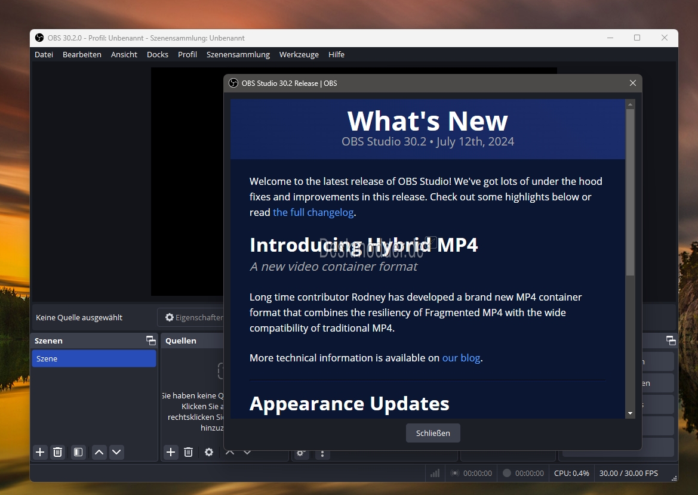This screenshot has height=495, width=698.
Task: Open the Werkzeuge menu
Action: point(299,54)
